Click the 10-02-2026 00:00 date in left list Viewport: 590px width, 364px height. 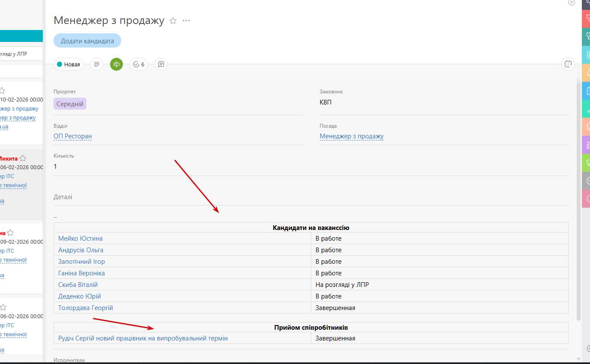tap(22, 99)
